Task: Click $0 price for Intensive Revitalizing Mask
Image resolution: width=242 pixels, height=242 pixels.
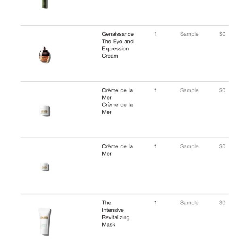Action: tap(222, 203)
